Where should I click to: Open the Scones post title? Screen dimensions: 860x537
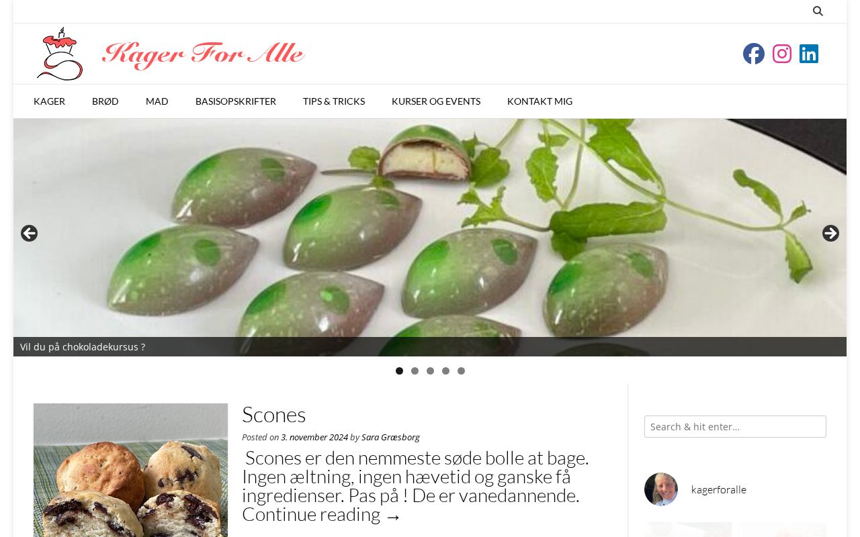click(x=273, y=415)
